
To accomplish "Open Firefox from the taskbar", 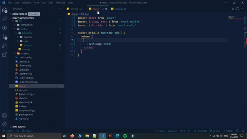I will pyautogui.click(x=72, y=136).
